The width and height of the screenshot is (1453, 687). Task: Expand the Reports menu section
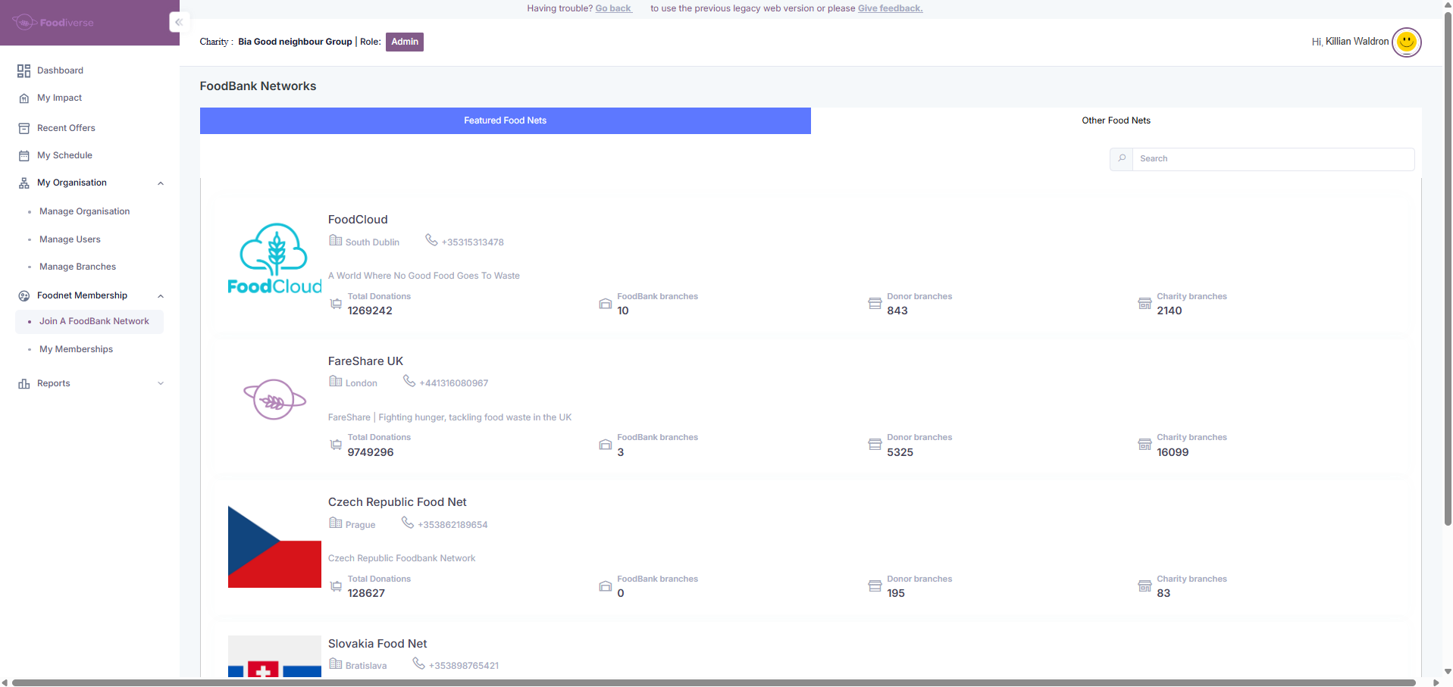[160, 383]
